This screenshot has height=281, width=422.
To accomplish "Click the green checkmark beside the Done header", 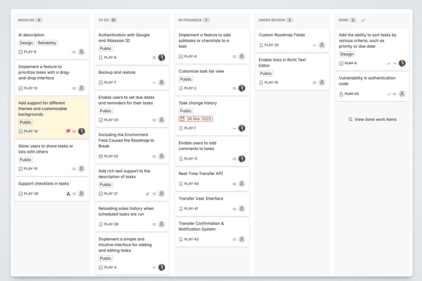I will pyautogui.click(x=363, y=20).
